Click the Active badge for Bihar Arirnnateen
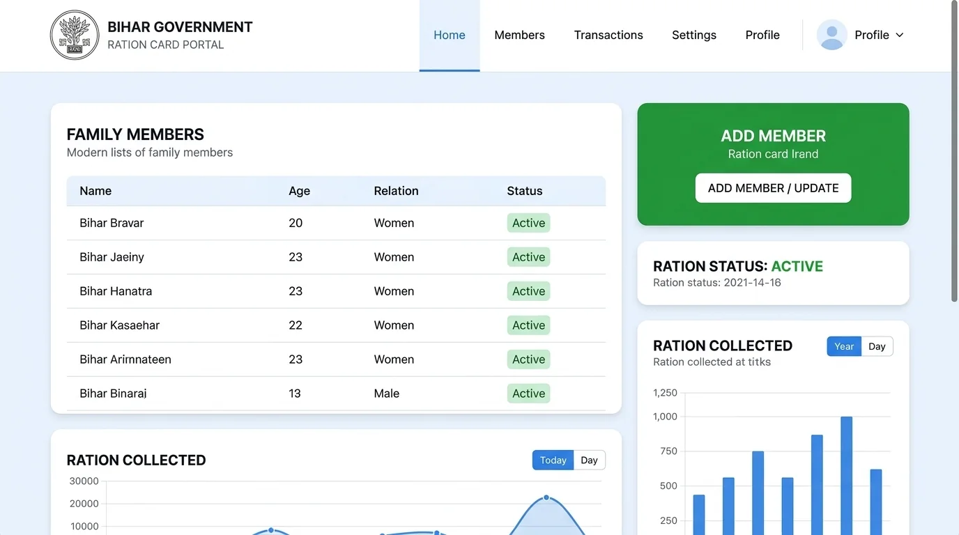This screenshot has width=959, height=535. point(528,359)
